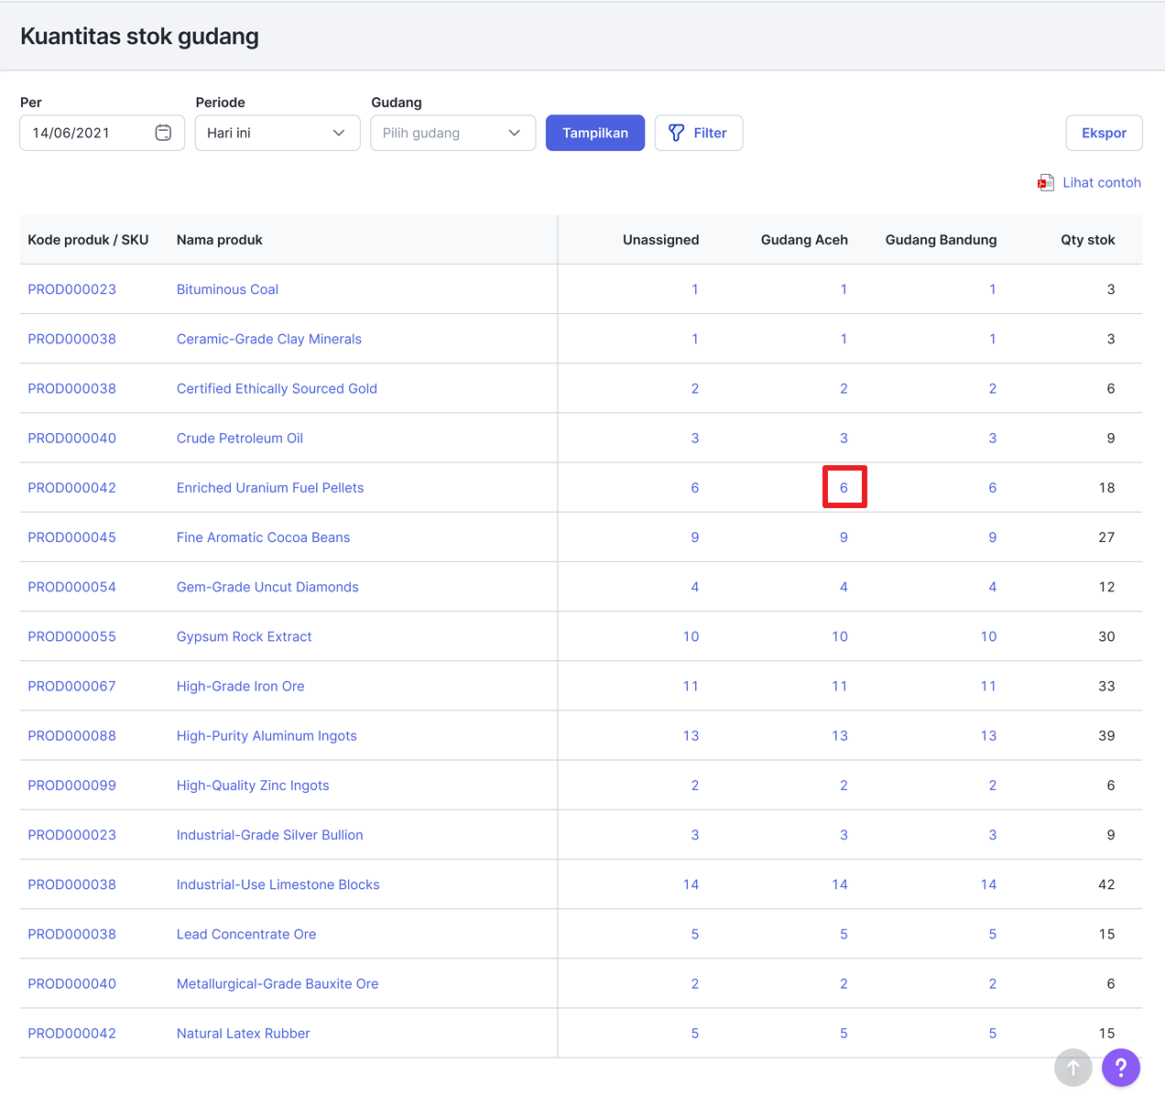The image size is (1165, 1095).
Task: Open product Ceramic-Grade Clay Minerals
Action: pos(269,339)
